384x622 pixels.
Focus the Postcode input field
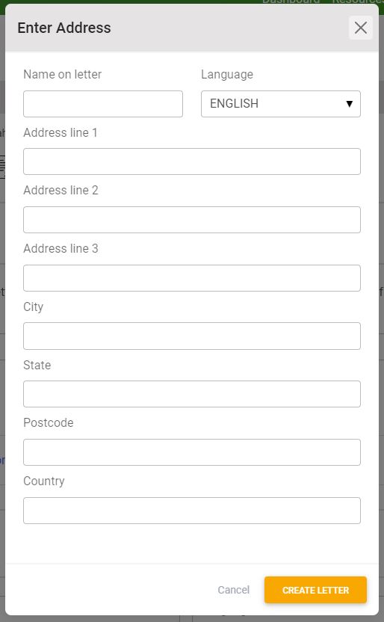192,452
